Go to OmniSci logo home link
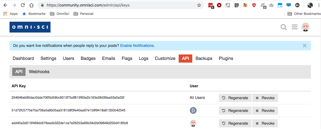 click(x=30, y=27)
